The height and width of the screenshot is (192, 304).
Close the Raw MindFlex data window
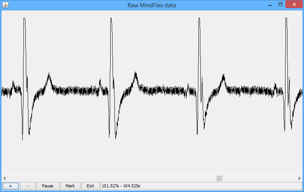coord(294,5)
